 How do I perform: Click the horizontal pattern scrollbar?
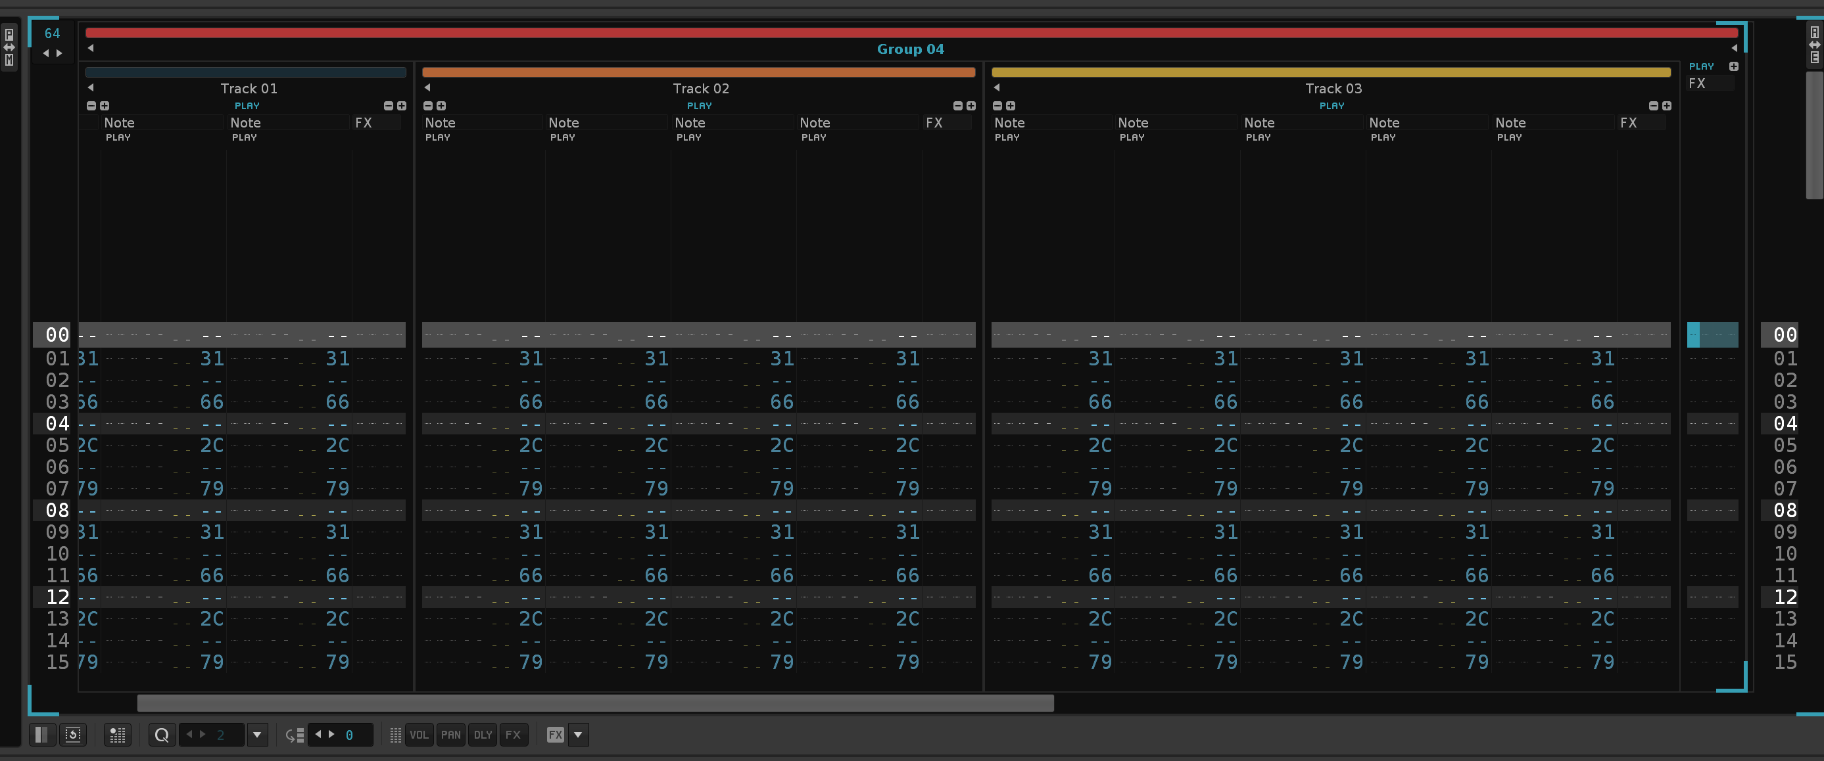coord(595,703)
